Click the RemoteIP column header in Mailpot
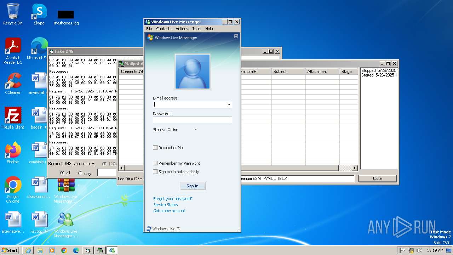This screenshot has width=453, height=255. [256, 72]
